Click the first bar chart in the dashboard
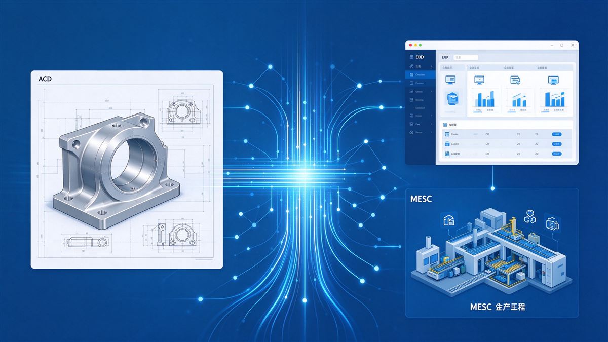 click(484, 99)
